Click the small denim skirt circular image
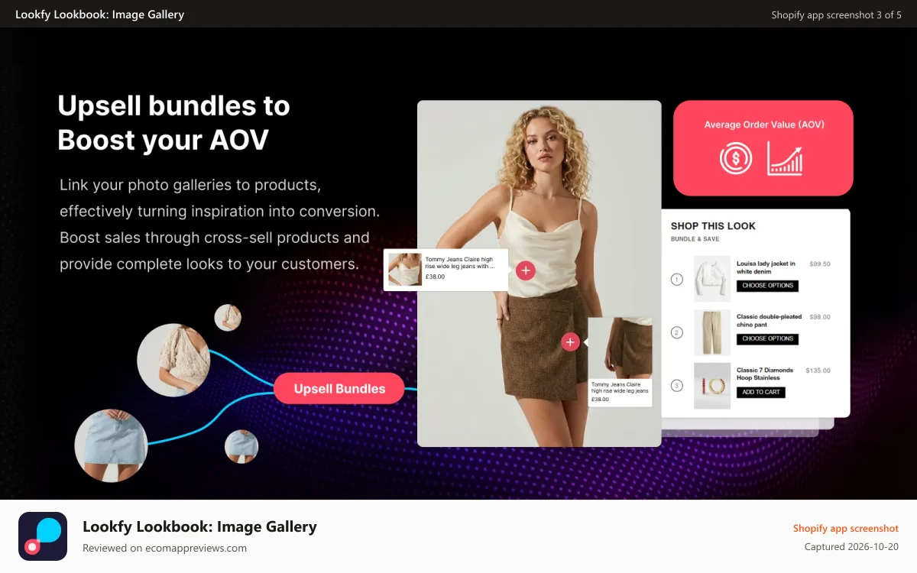 (x=241, y=446)
